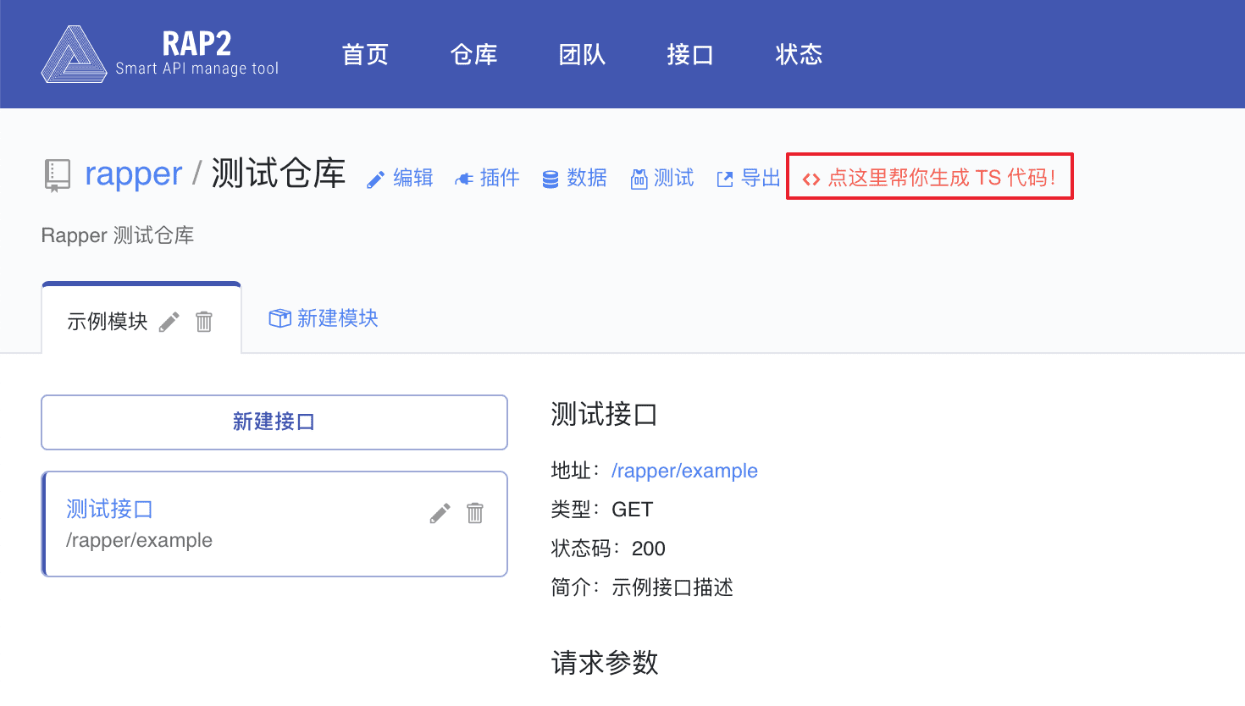This screenshot has width=1245, height=706.
Task: Click the plug icon beside 插件
Action: tap(463, 179)
